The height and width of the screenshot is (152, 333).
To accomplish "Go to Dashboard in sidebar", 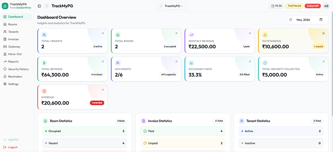I will 17,17.
